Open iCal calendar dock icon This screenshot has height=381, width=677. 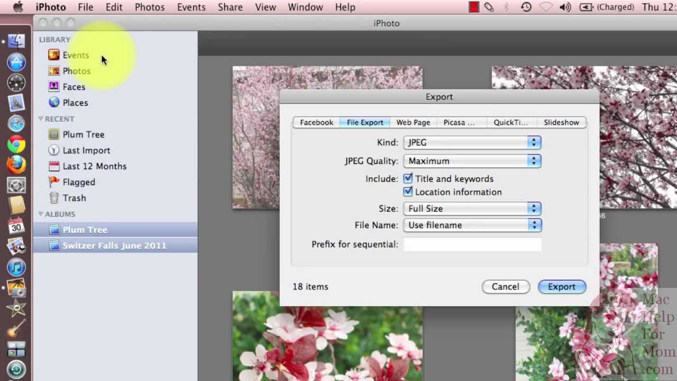click(16, 226)
